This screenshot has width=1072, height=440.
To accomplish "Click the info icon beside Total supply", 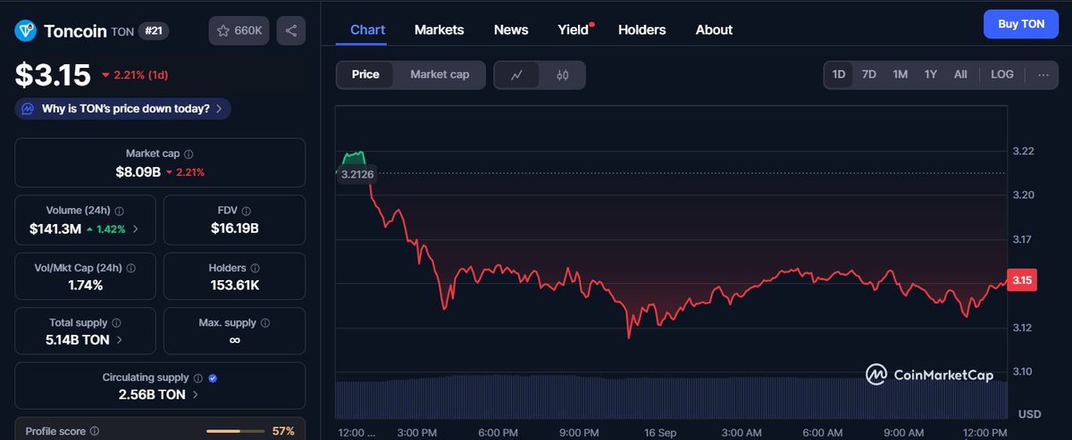I will [117, 323].
